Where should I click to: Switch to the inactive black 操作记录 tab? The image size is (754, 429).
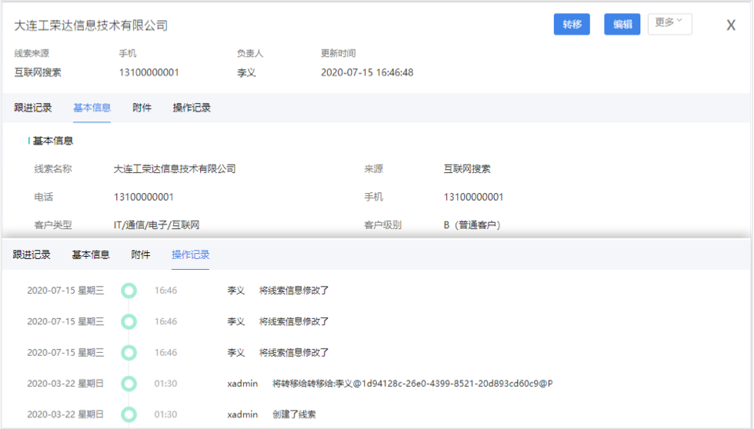[192, 108]
